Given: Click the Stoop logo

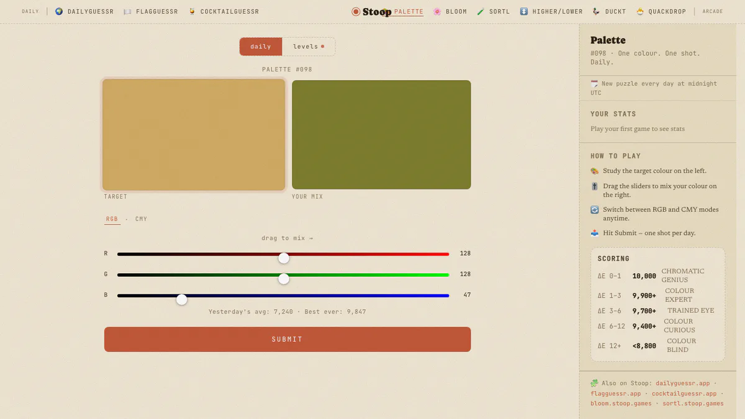Looking at the screenshot, I should 371,11.
